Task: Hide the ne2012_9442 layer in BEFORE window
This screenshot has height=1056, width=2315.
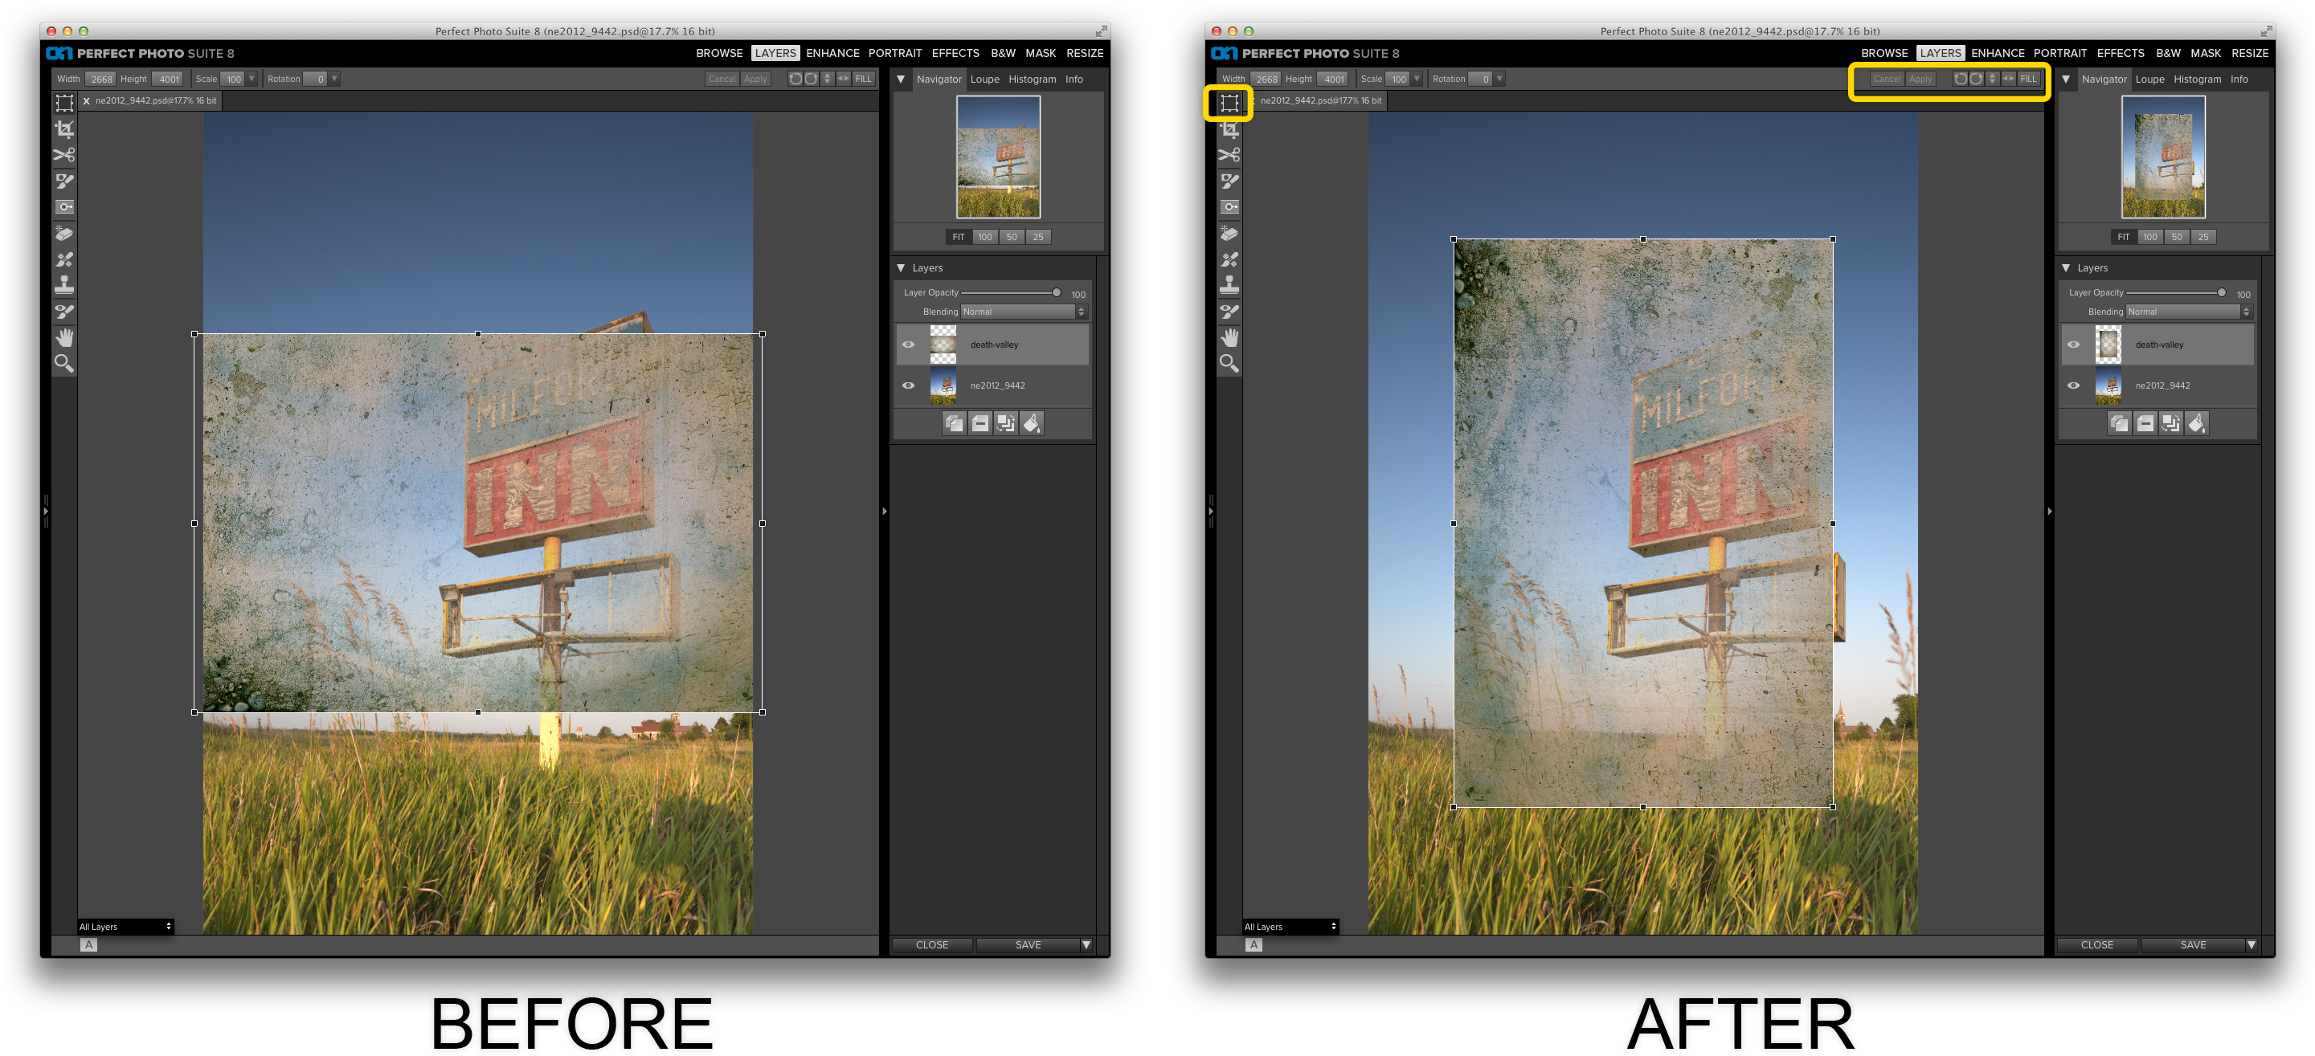Action: click(909, 386)
